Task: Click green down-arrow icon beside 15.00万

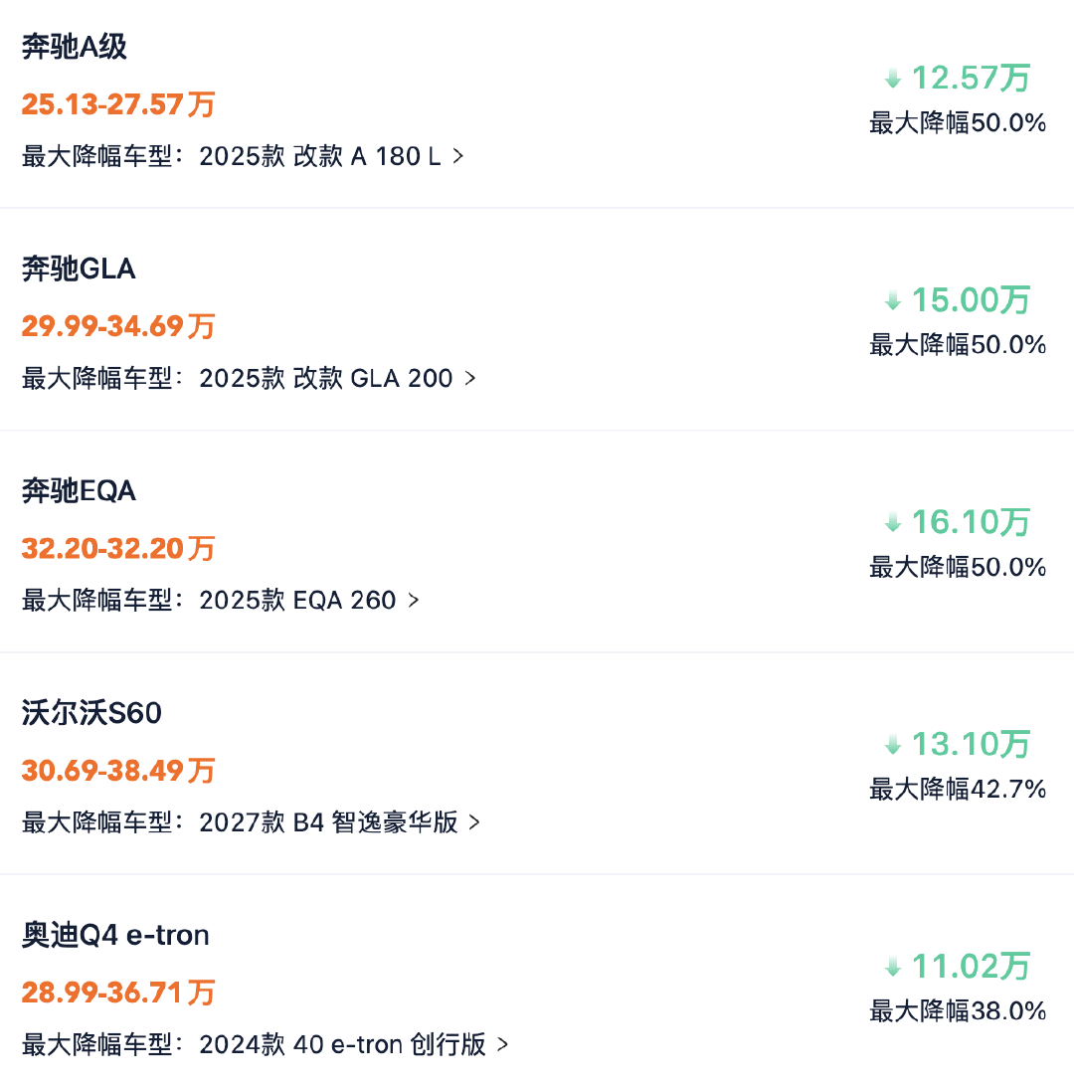Action: click(893, 301)
